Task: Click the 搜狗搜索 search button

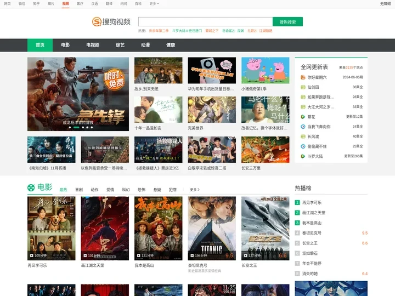Action: tap(287, 22)
